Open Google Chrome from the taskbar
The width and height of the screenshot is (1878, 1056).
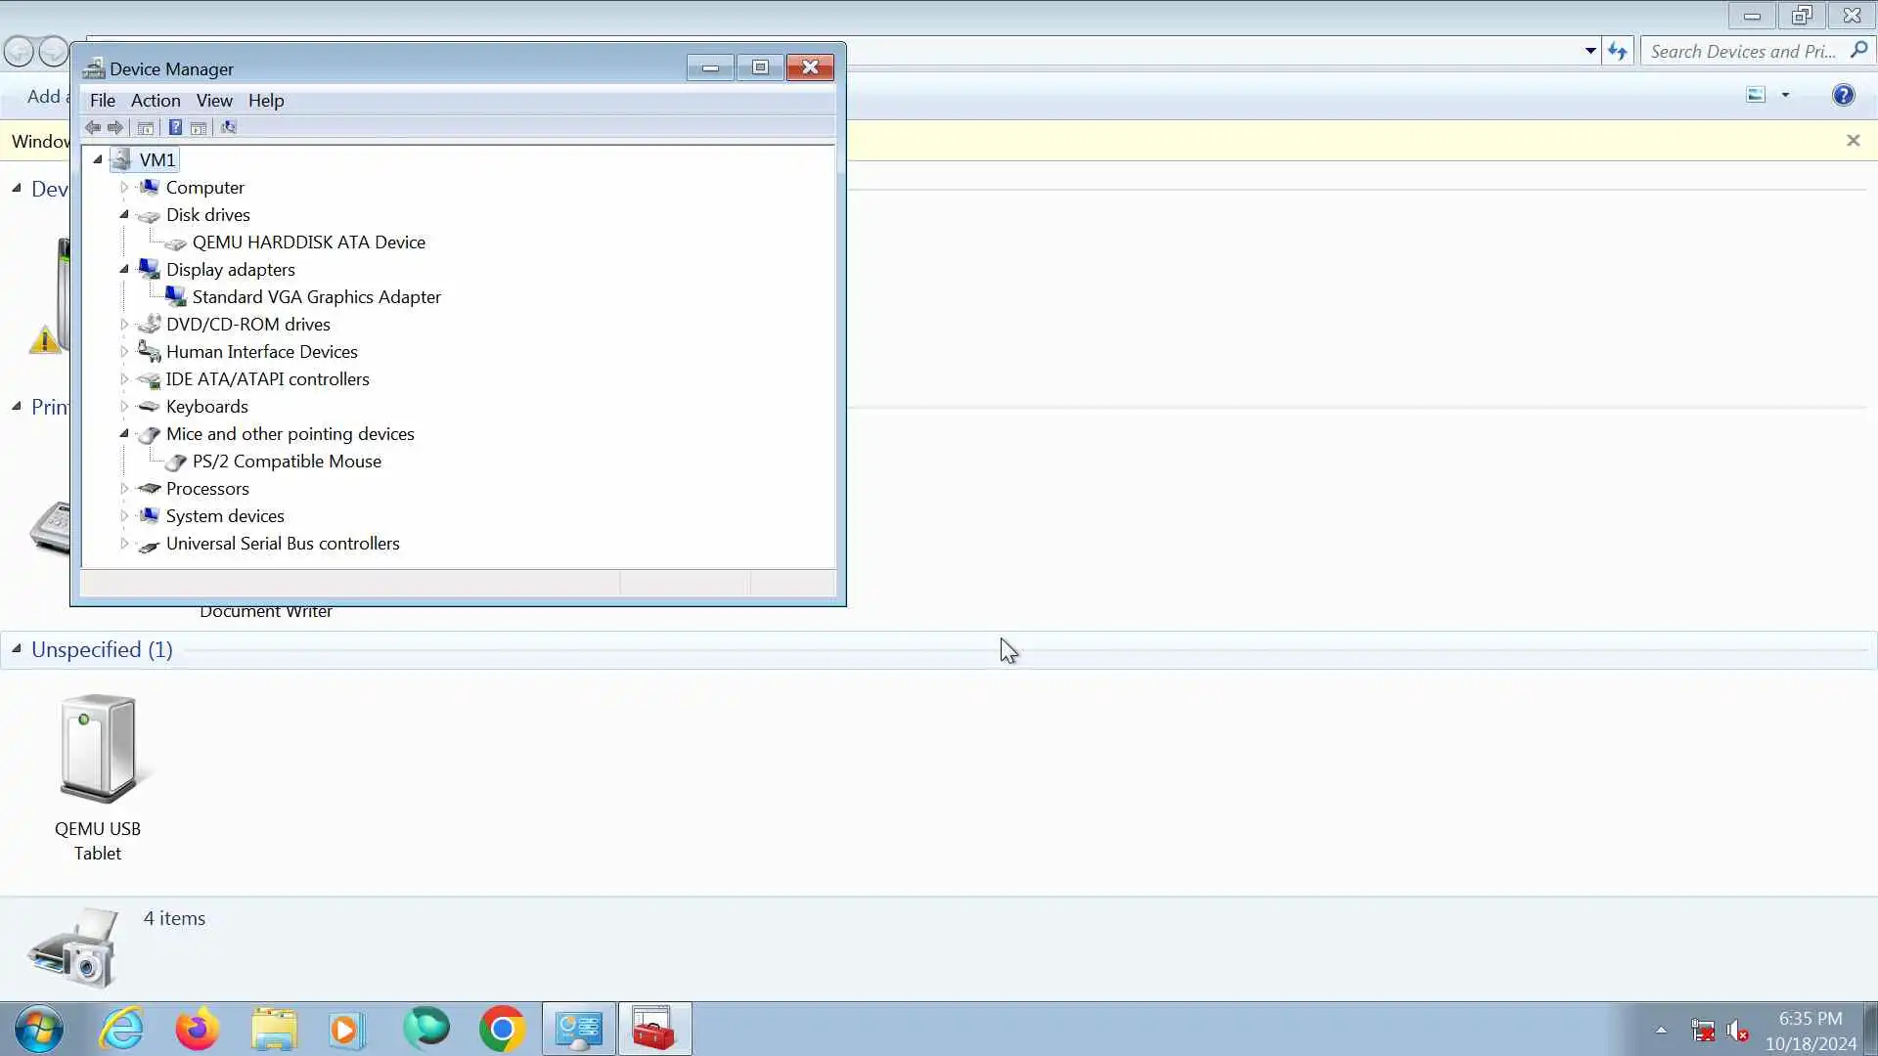pos(502,1029)
